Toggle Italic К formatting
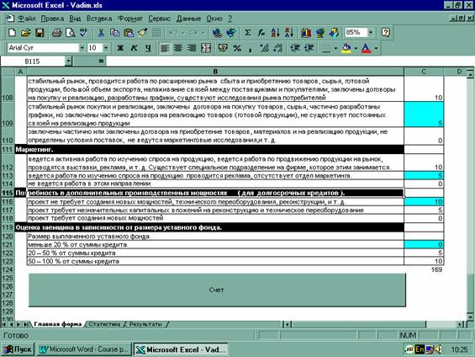 click(134, 48)
